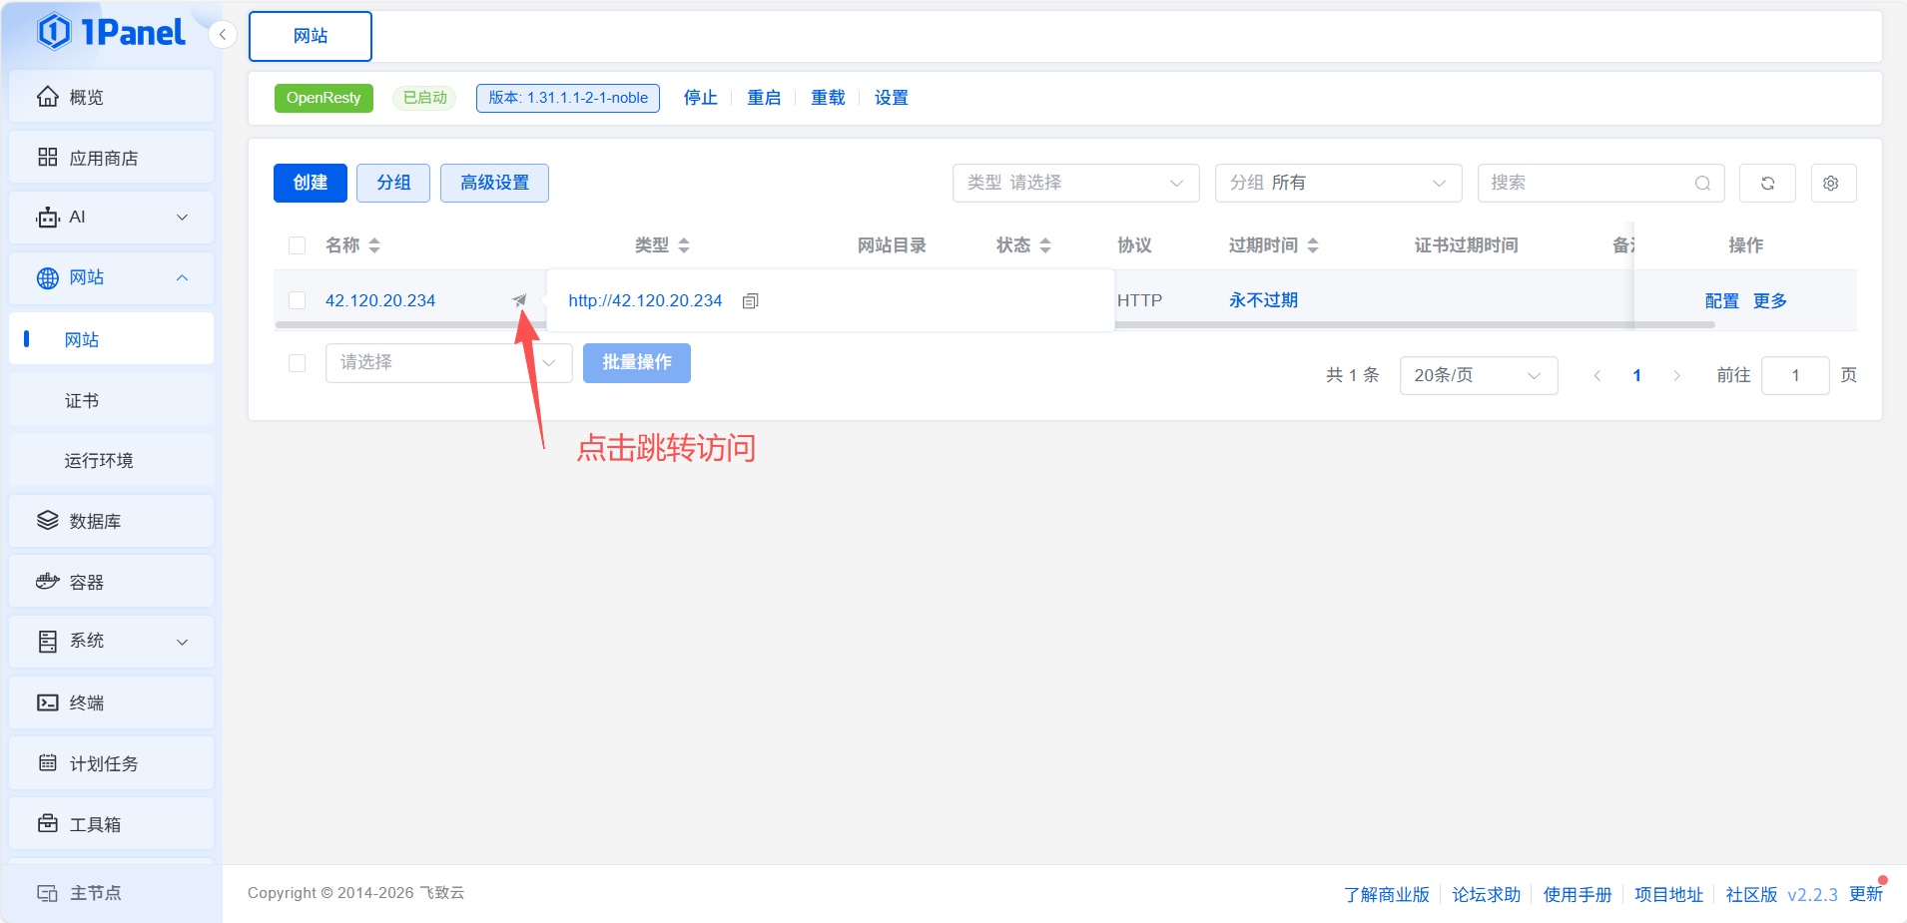The width and height of the screenshot is (1907, 923).
Task: Click the 版本 1.31.1.1-2-1-noble tag
Action: point(568,98)
